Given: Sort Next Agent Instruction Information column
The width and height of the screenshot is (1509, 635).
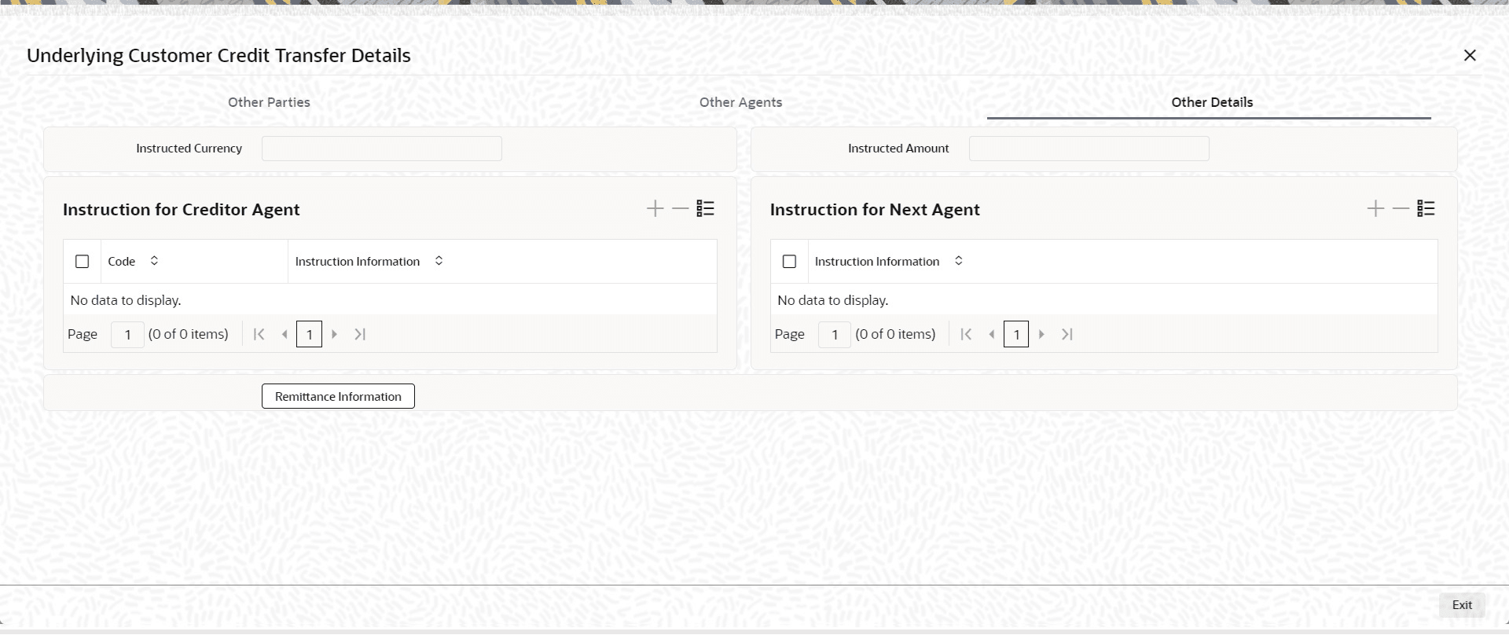Looking at the screenshot, I should coord(958,261).
